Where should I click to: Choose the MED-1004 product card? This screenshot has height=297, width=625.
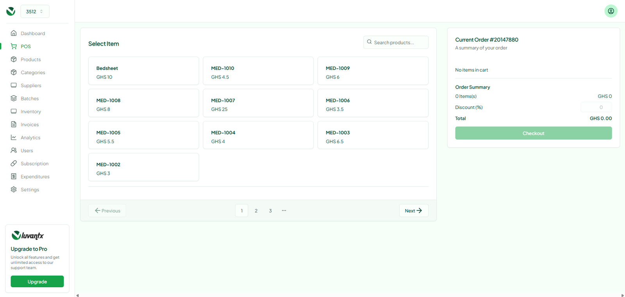[258, 135]
